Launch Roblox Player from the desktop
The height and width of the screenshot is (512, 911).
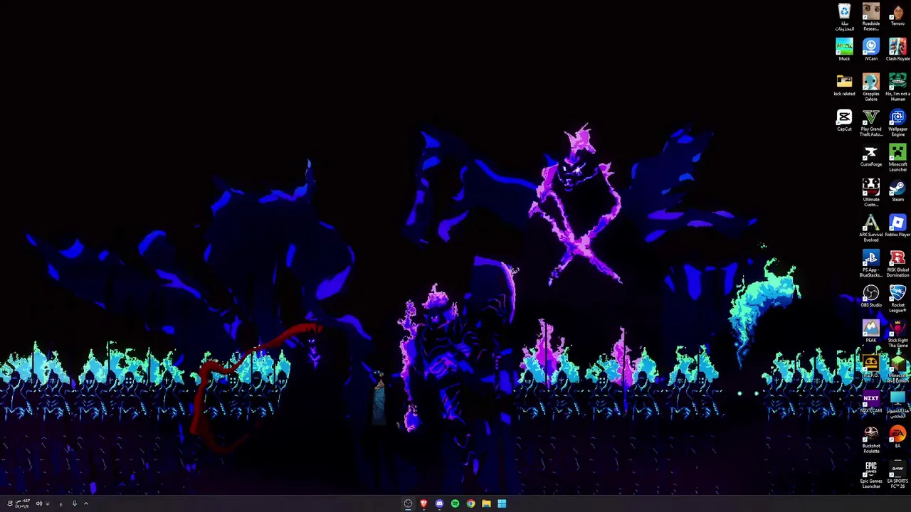[897, 225]
